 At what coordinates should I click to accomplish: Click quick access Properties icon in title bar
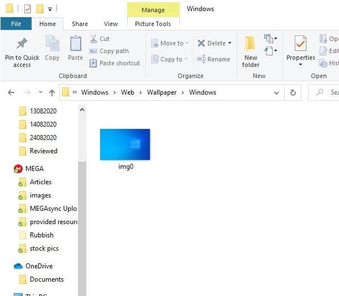tap(28, 9)
